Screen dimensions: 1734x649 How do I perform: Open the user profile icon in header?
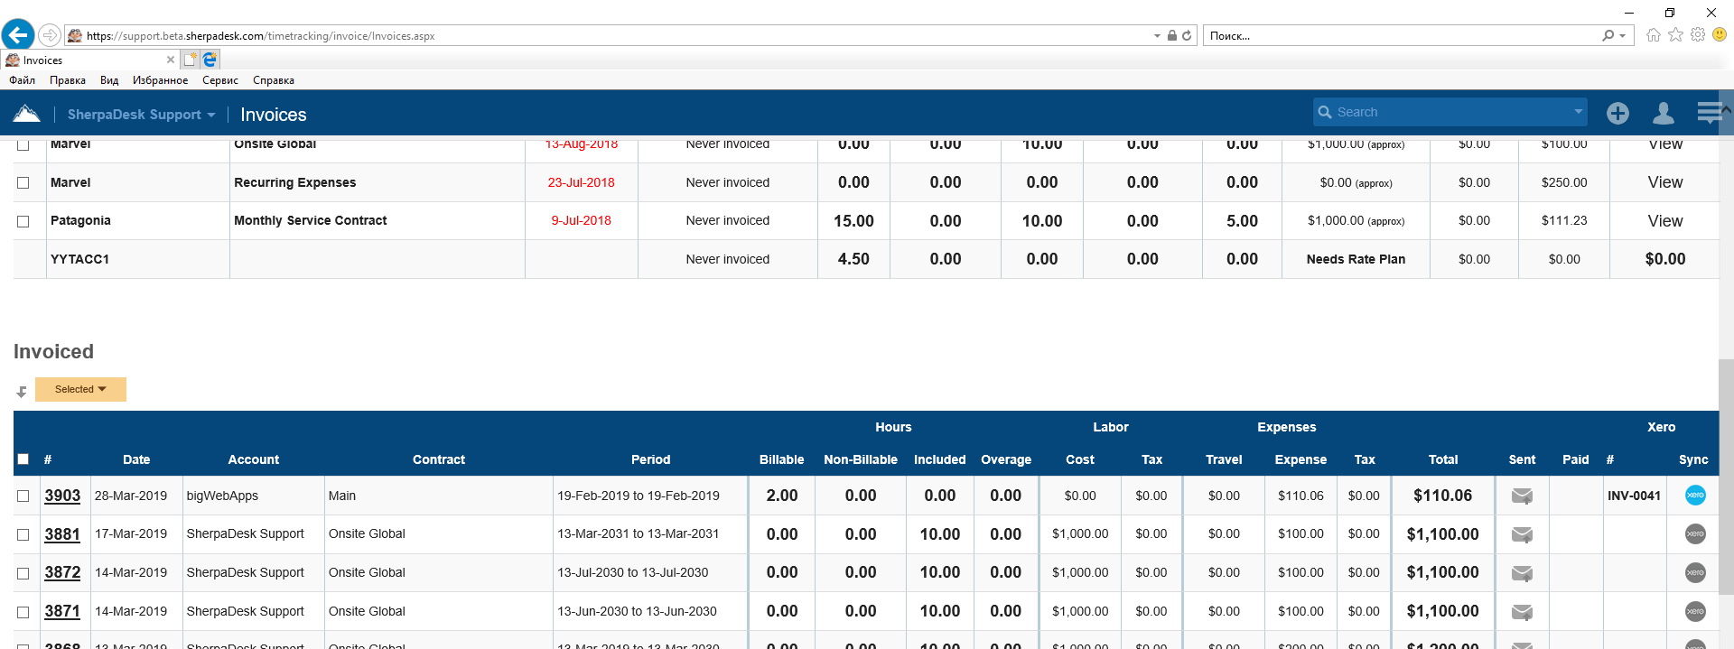1663,113
